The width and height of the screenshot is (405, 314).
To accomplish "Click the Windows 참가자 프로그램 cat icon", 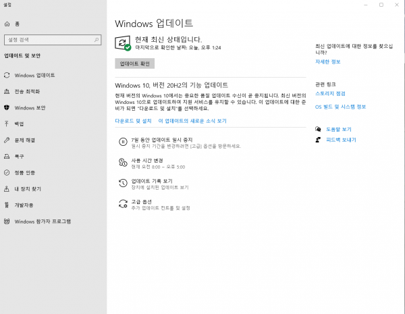I will coord(7,221).
